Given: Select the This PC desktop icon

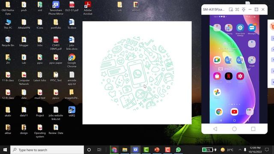Looking at the screenshot, I should 8,24.
